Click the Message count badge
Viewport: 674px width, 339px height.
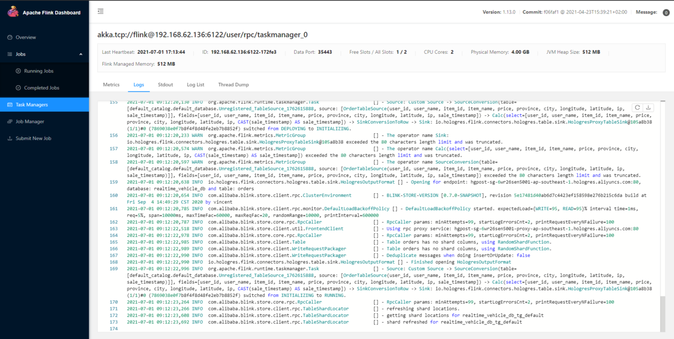[666, 12]
